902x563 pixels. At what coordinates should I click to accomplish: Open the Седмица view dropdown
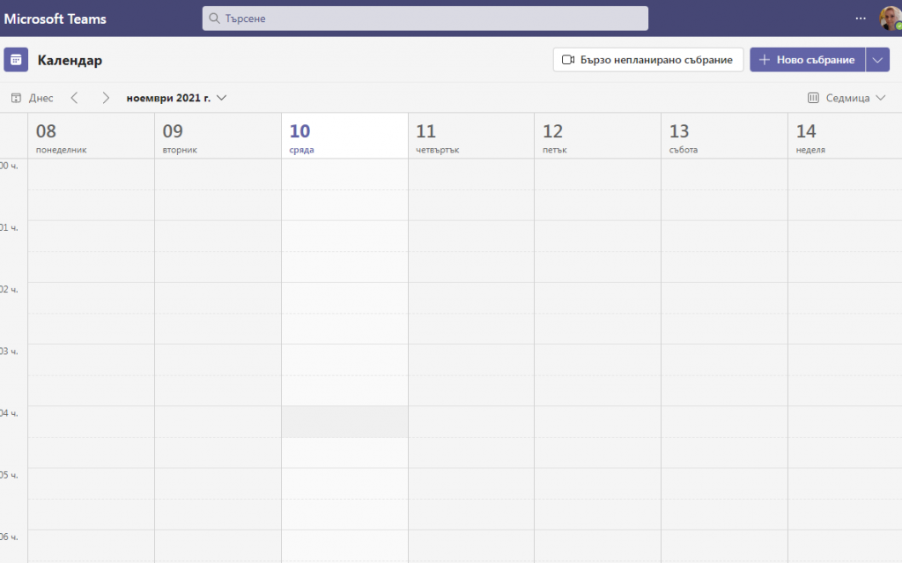point(846,98)
